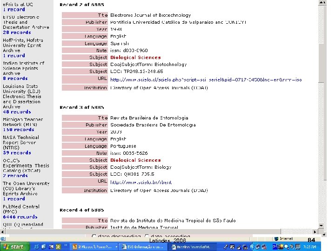Expand the quick-launch chevron in taskbar
Viewport: 335px width, 251px height.
click(x=66, y=246)
